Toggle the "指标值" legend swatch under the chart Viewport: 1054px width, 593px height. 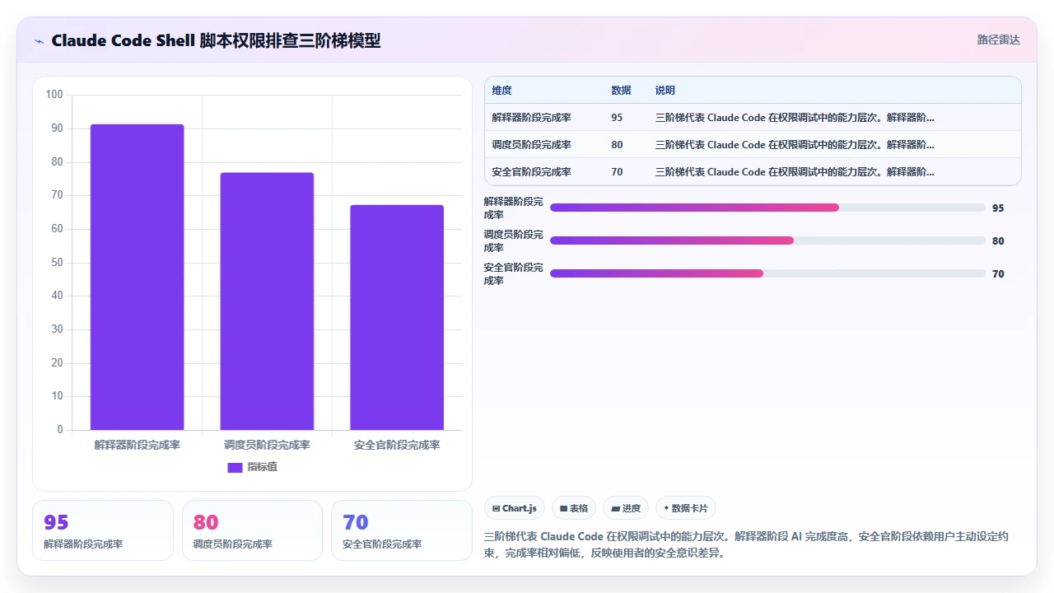click(x=235, y=467)
